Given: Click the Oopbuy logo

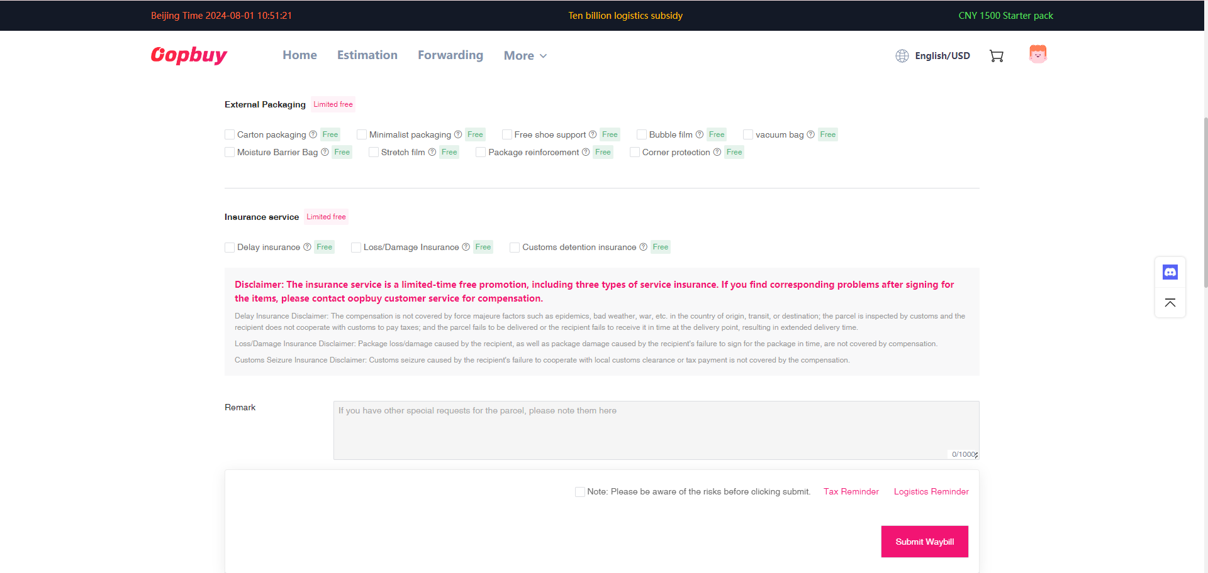Looking at the screenshot, I should pos(189,55).
